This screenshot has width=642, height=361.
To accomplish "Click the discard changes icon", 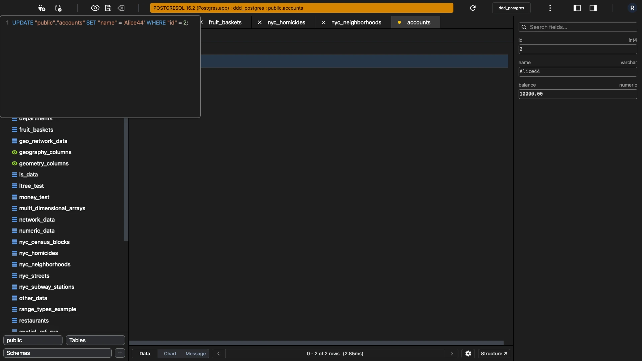I will point(121,8).
